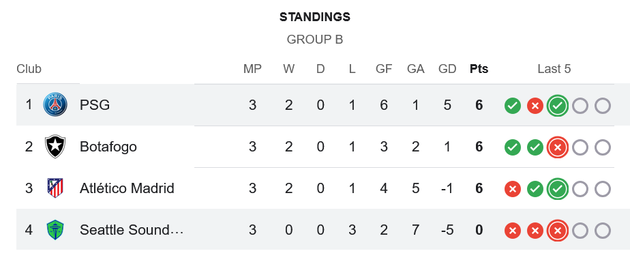Open Botafogo's latest loss result icon
Image resolution: width=630 pixels, height=262 pixels.
[x=558, y=147]
